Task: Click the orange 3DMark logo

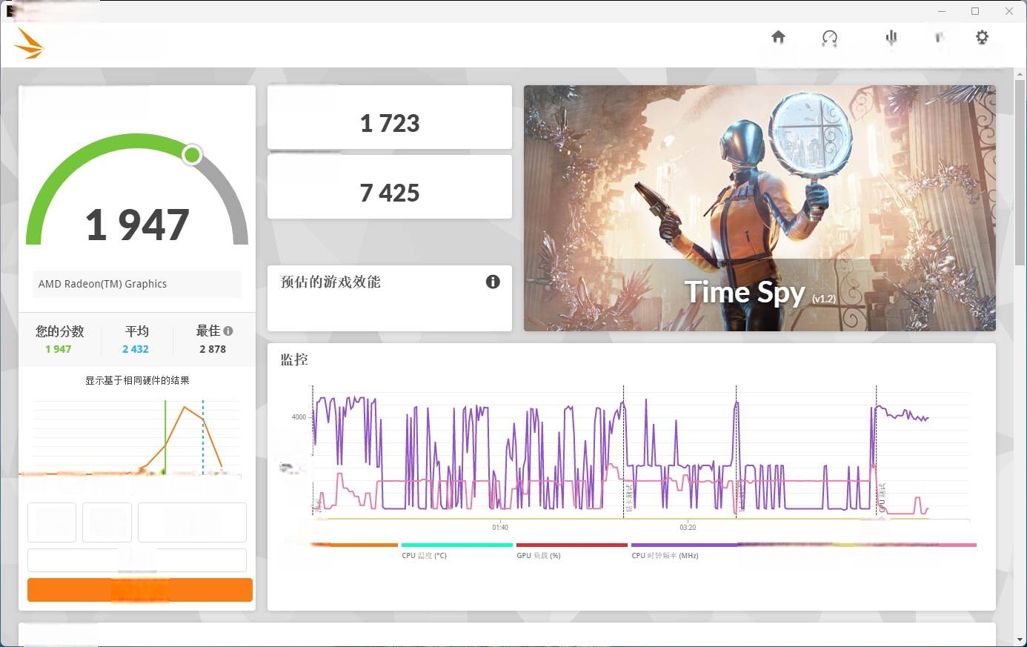Action: coord(29,44)
